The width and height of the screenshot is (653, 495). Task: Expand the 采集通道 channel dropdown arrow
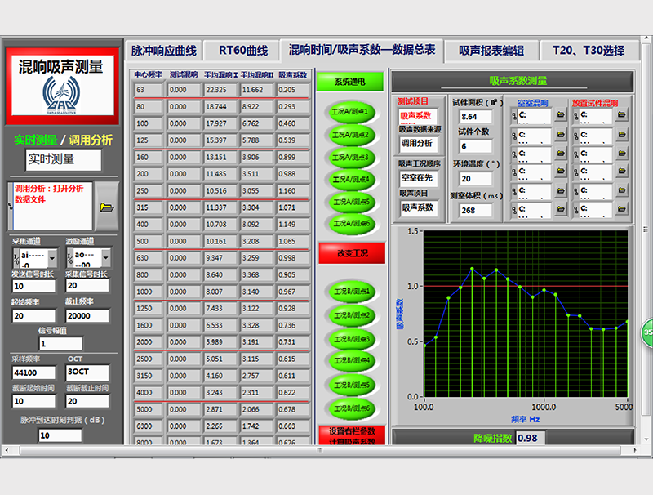[52, 258]
